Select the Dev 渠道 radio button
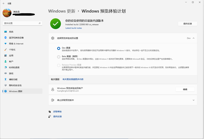Screen dimensions: 204x139 coord(59,49)
